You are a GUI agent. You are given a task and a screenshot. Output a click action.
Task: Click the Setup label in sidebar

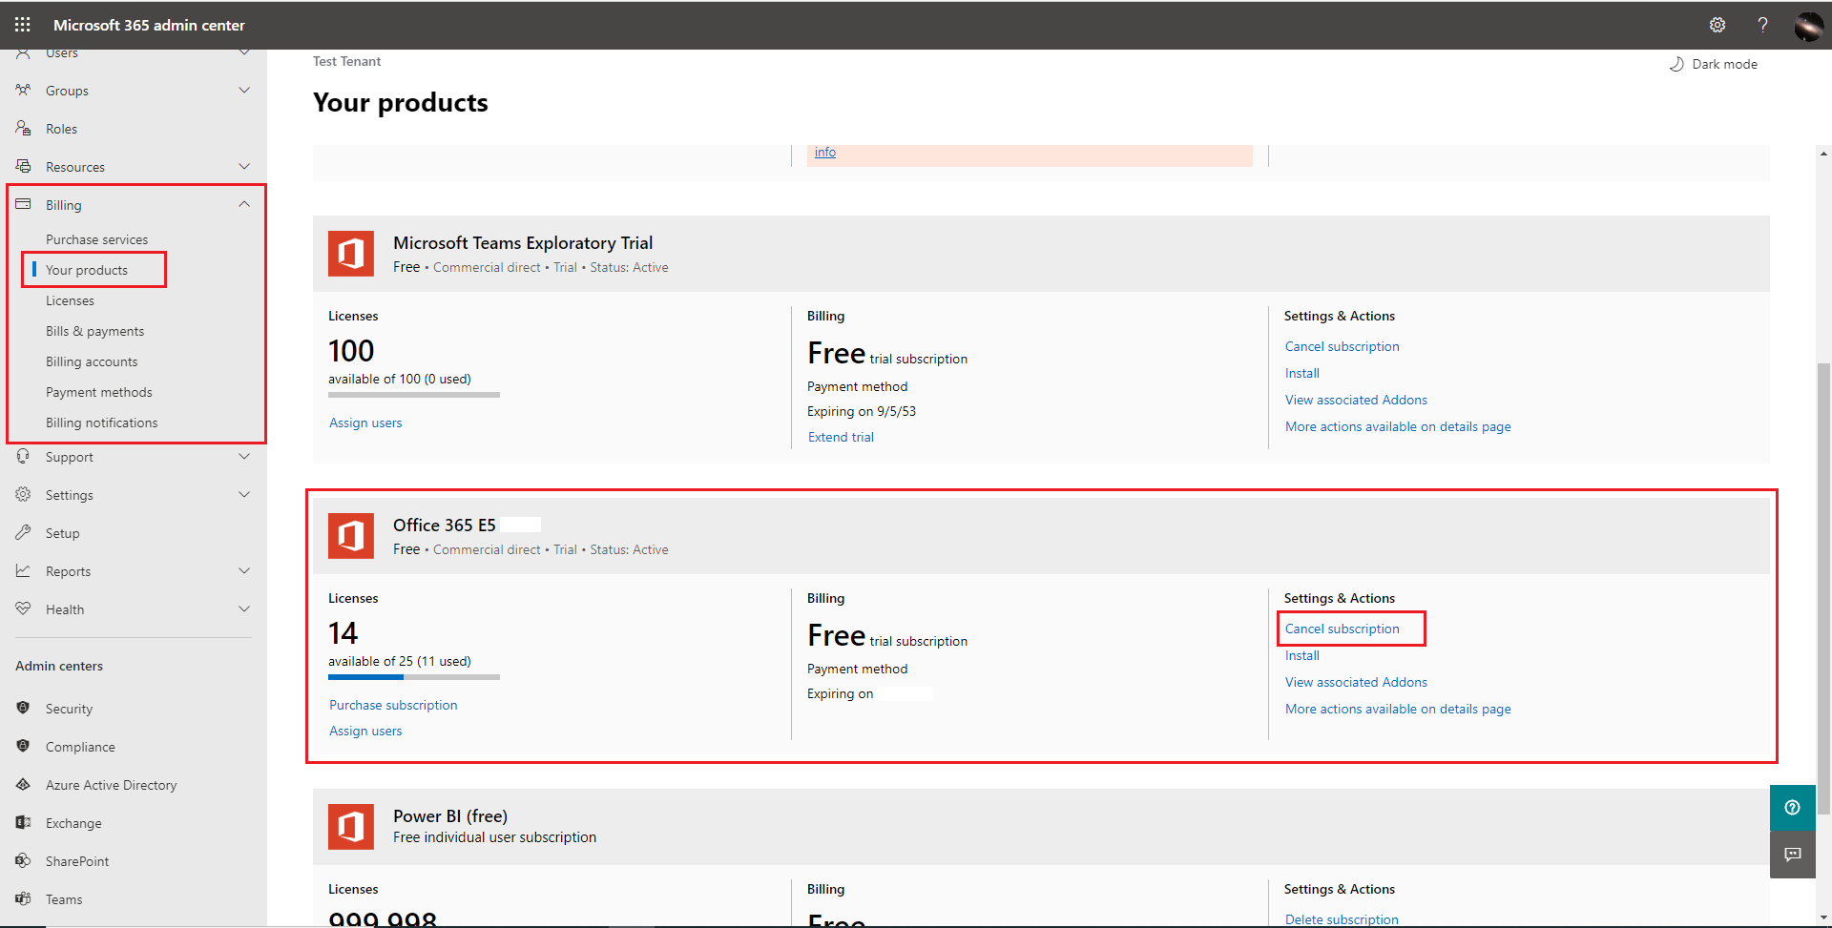63,533
